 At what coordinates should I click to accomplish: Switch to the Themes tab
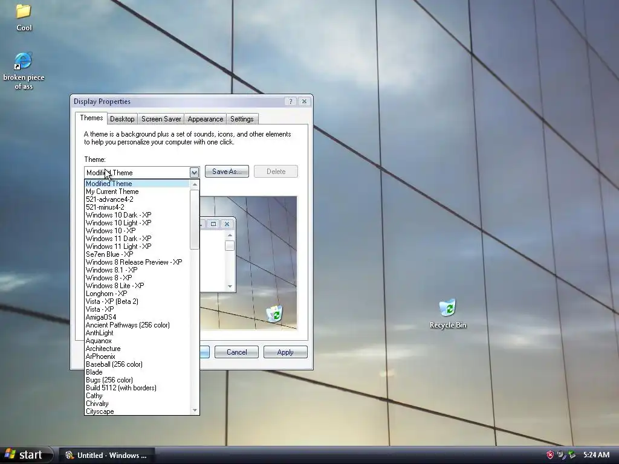click(91, 118)
